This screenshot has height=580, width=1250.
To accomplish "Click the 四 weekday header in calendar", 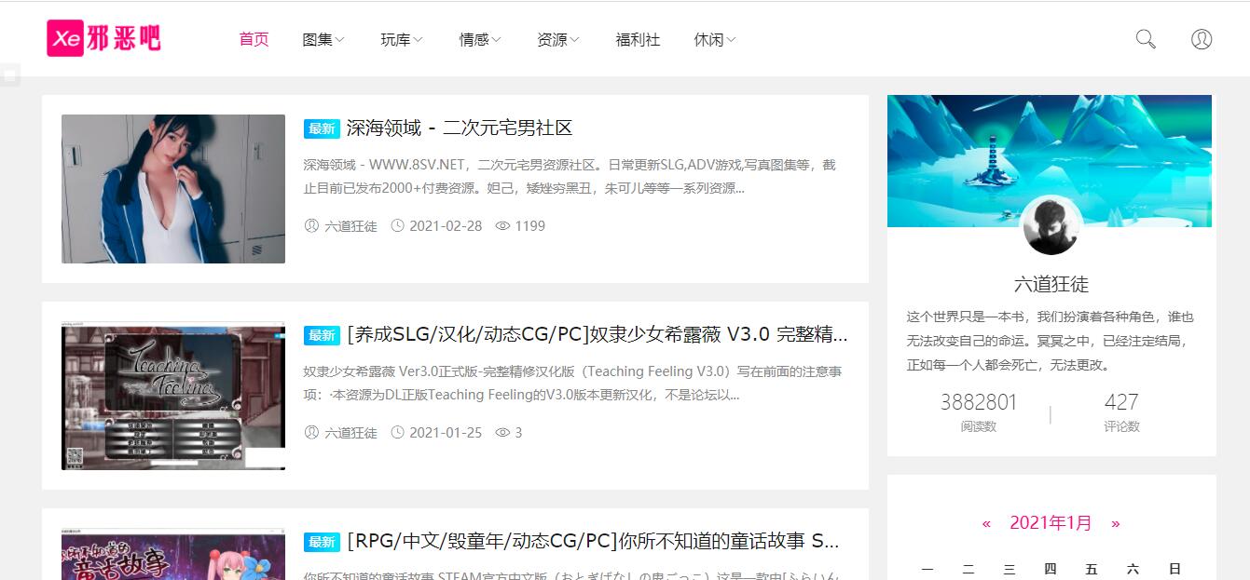I will click(x=1051, y=569).
